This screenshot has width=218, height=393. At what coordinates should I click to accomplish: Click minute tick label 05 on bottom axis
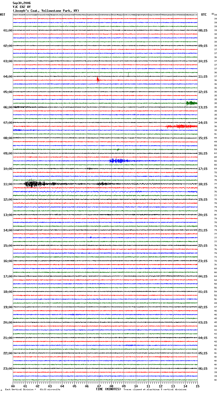74,386
